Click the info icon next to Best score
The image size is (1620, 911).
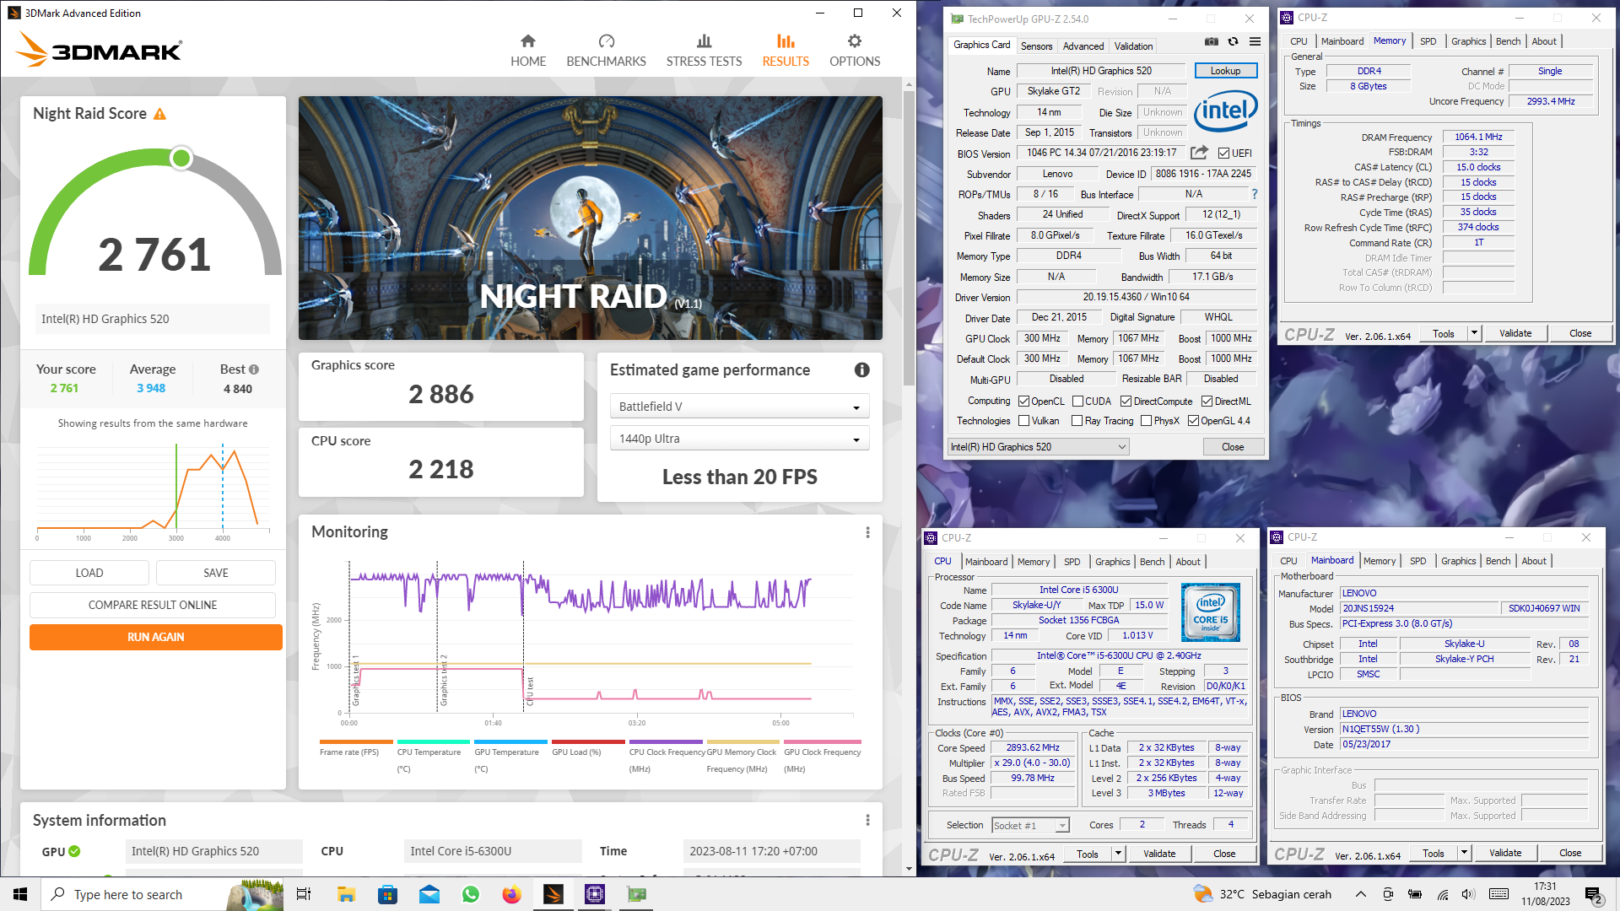(254, 369)
